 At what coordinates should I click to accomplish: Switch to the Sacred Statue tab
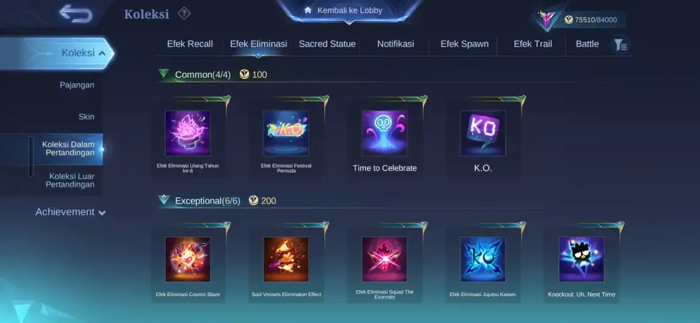327,44
